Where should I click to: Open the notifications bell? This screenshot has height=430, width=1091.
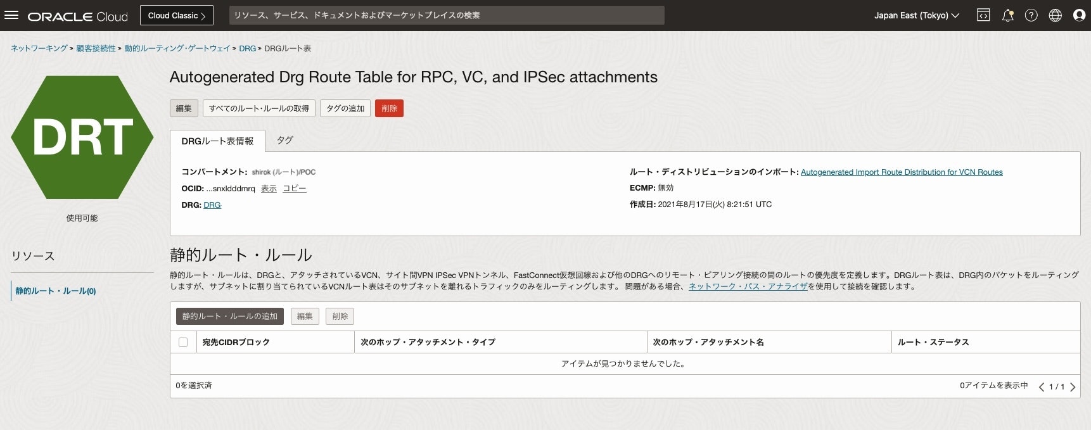(1007, 15)
